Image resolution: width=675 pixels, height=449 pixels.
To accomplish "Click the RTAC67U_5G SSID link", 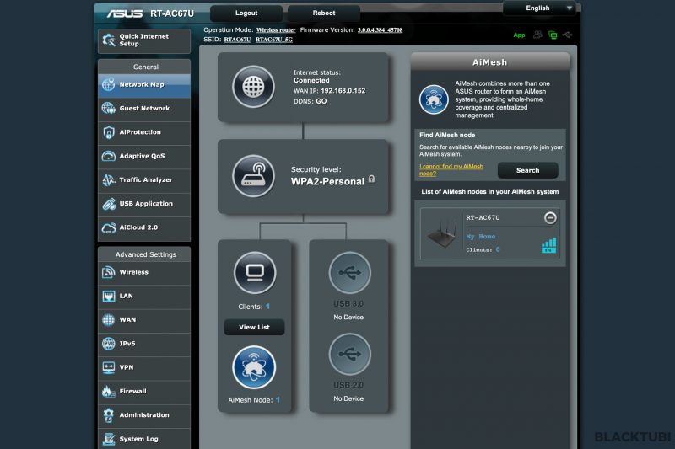I will (273, 40).
